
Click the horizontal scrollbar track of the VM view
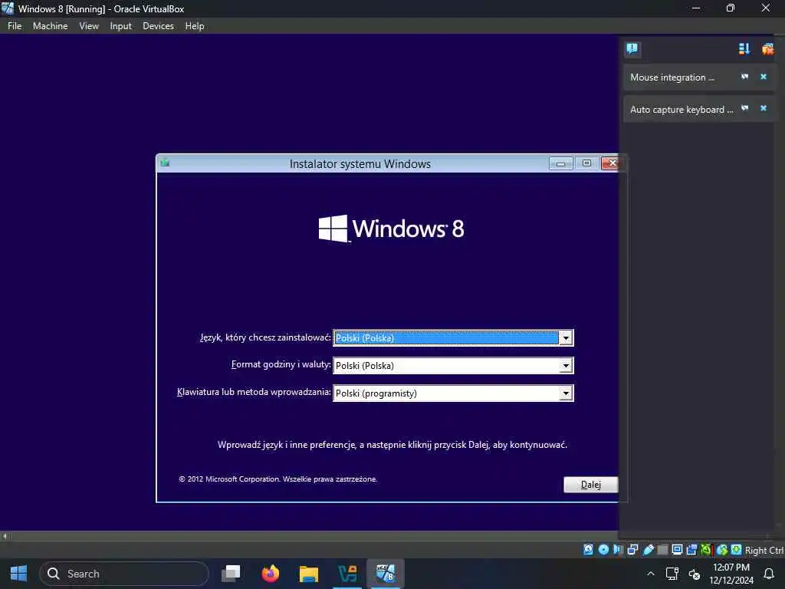click(x=314, y=536)
